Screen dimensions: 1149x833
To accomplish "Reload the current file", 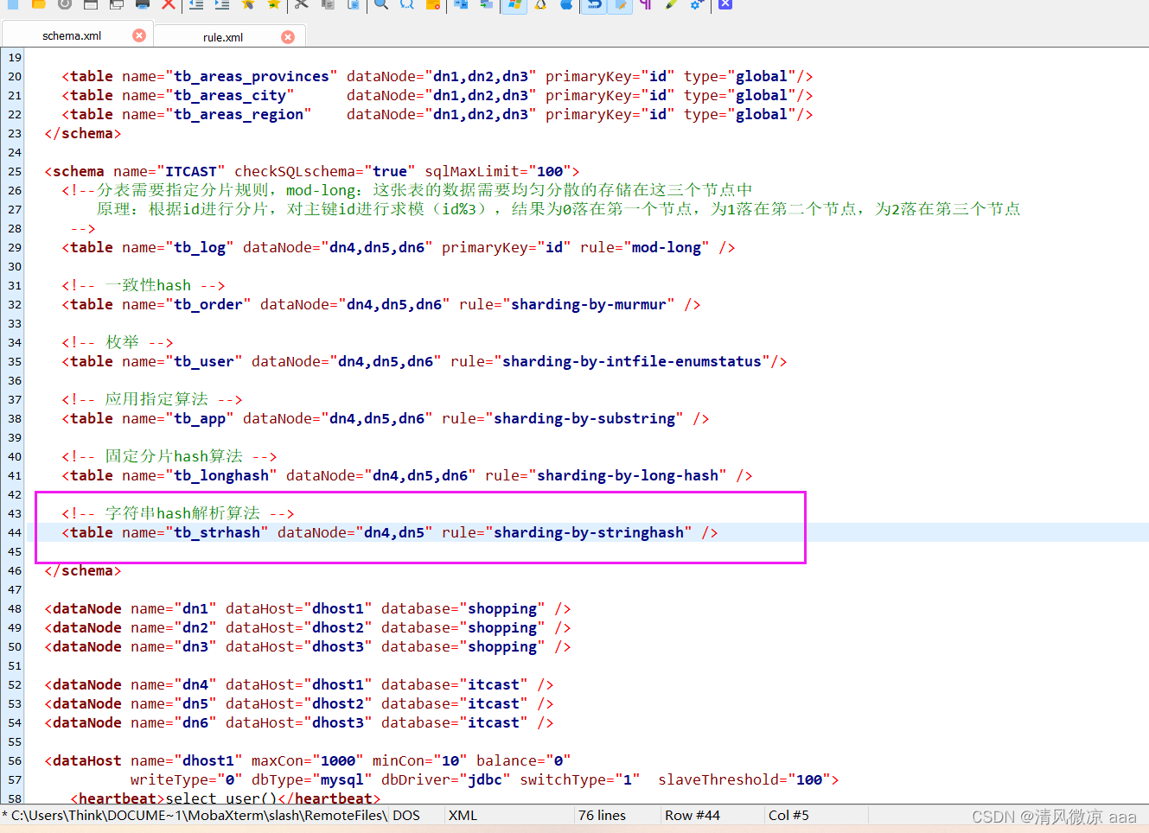I will tap(65, 3).
